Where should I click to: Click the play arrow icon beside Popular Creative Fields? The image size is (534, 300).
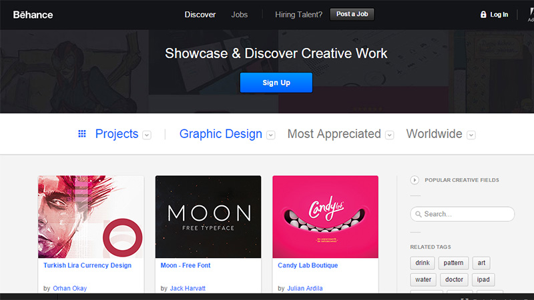pos(415,180)
